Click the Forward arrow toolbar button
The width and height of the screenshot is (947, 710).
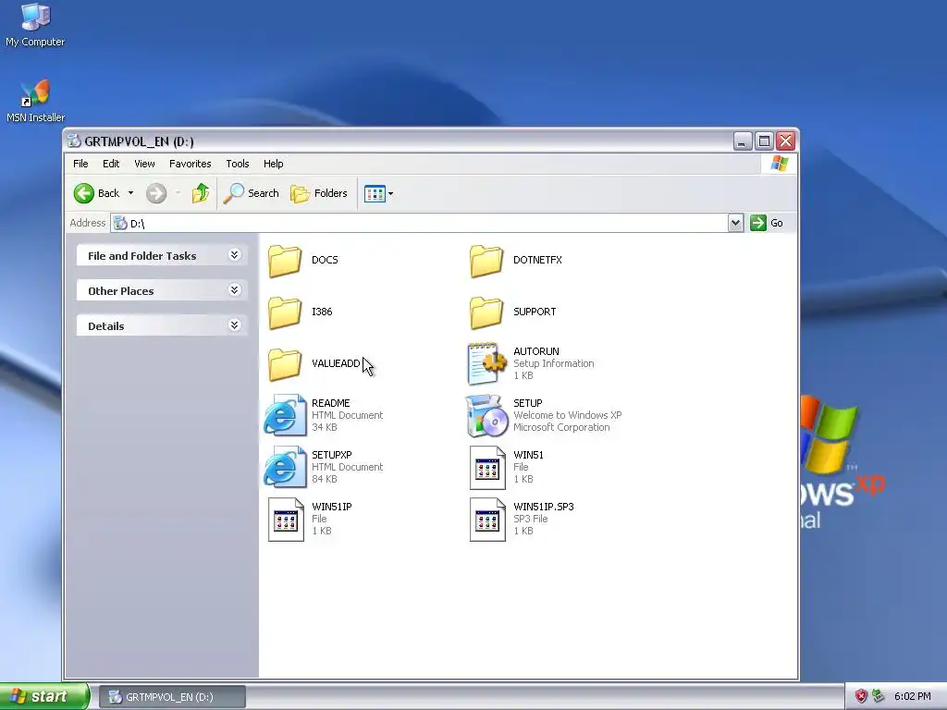(x=156, y=193)
